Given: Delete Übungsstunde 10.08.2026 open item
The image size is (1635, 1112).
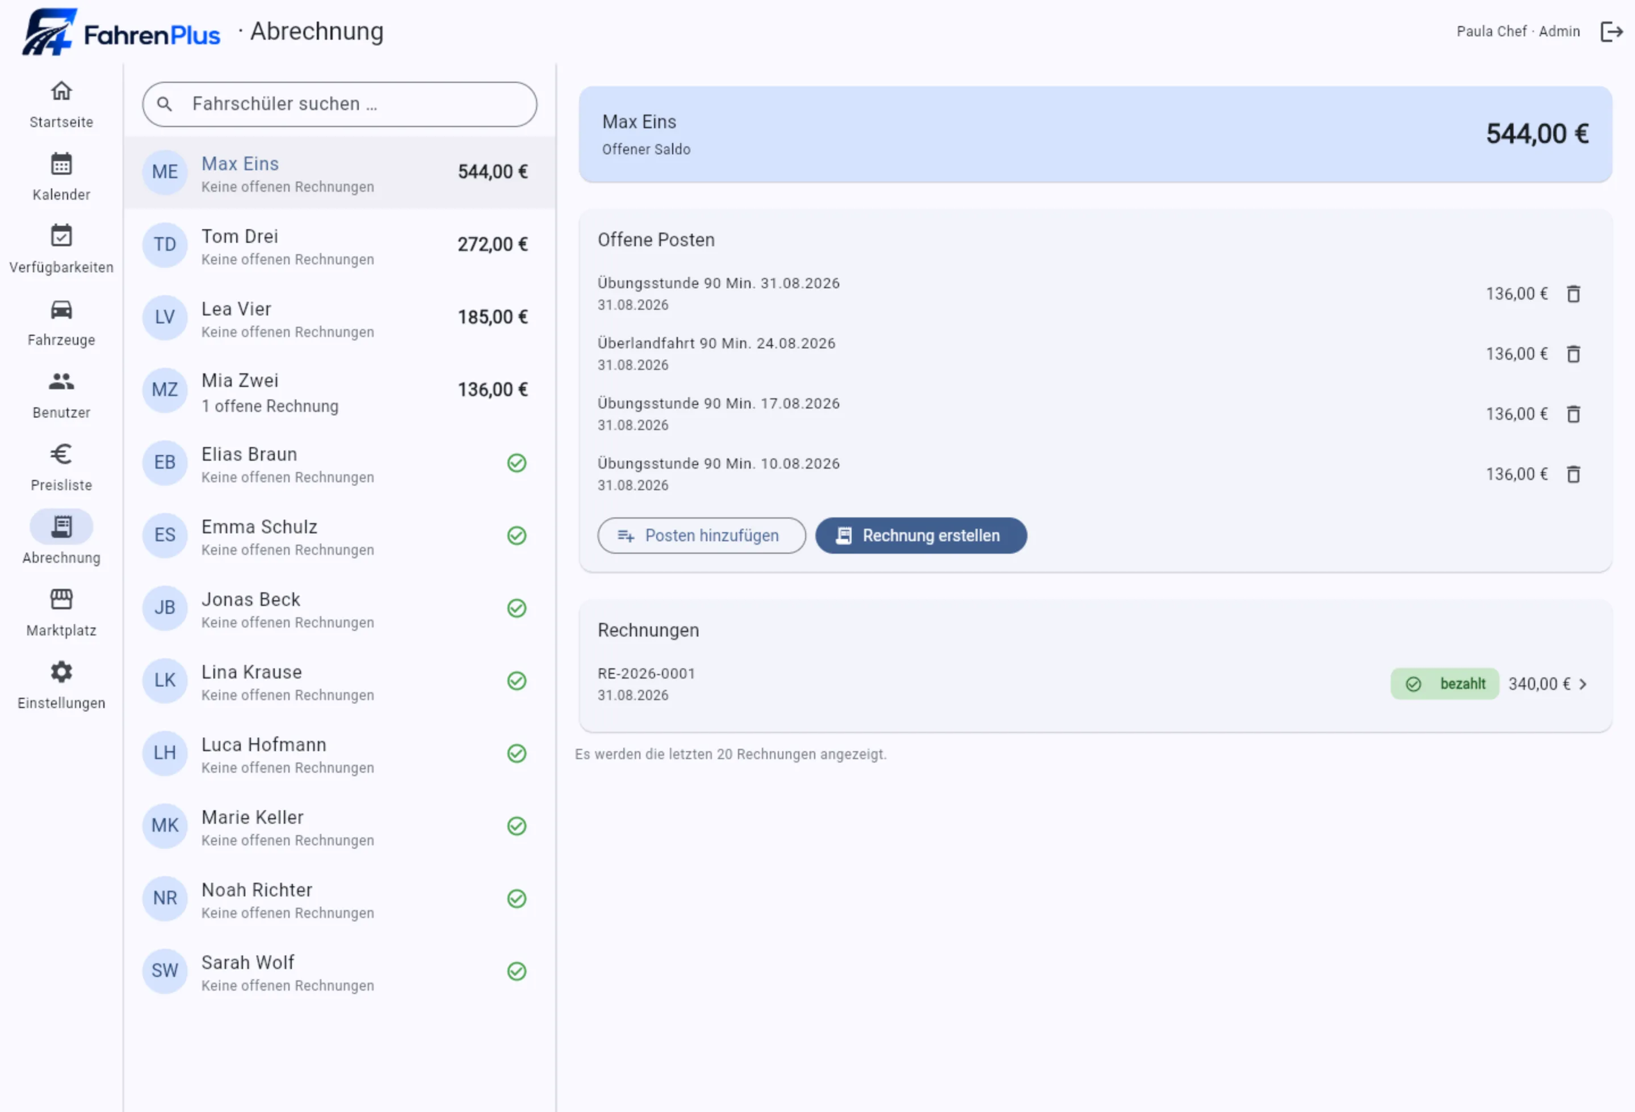Looking at the screenshot, I should click(1574, 474).
